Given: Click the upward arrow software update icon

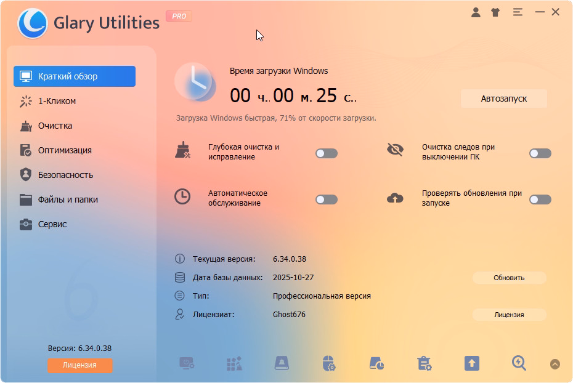Looking at the screenshot, I should coord(471,363).
